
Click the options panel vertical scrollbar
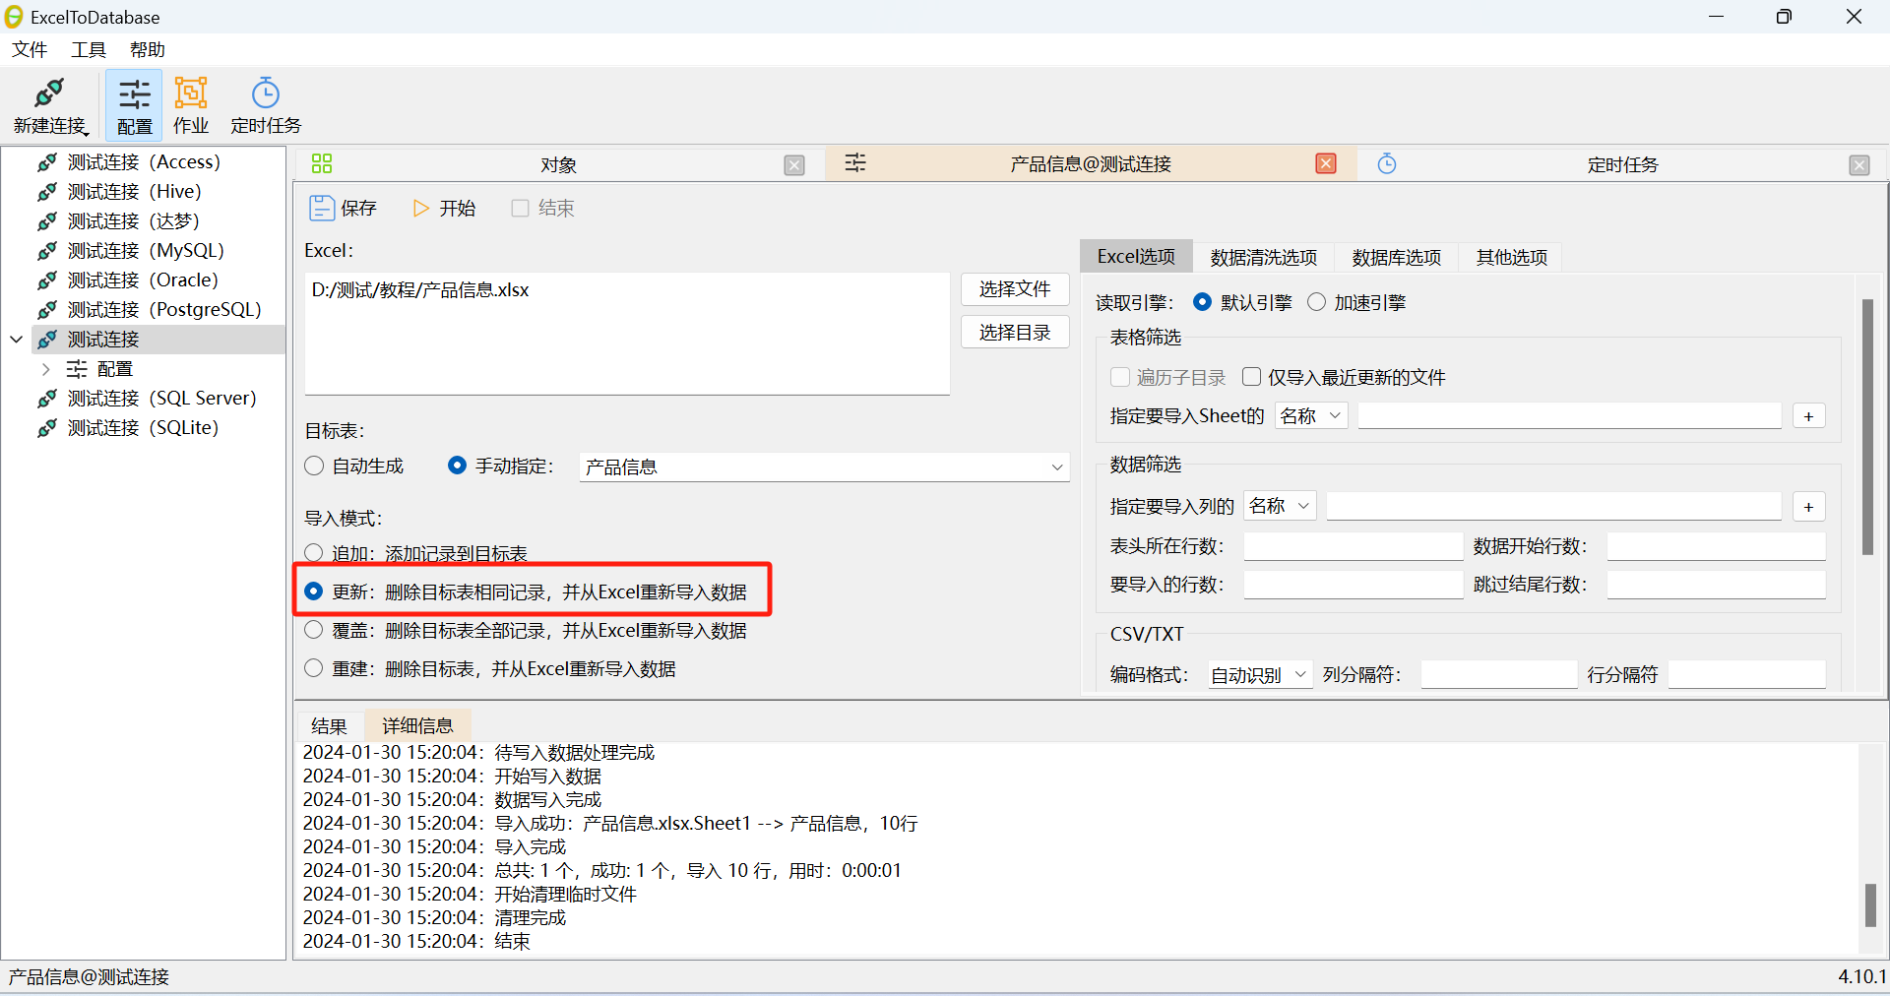tap(1867, 428)
